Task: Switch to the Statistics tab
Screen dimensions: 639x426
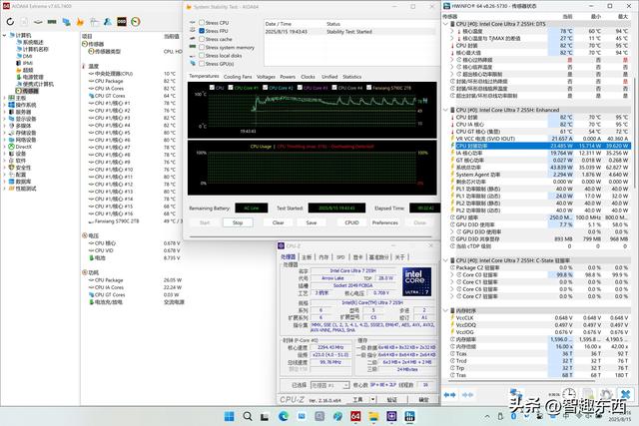Action: click(352, 77)
